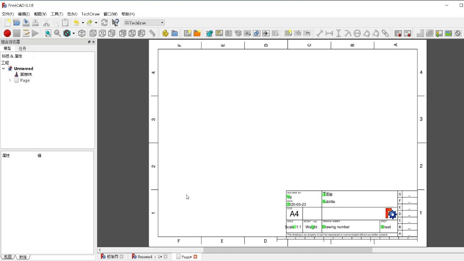
Task: Open the TechDraw menu
Action: (90, 14)
